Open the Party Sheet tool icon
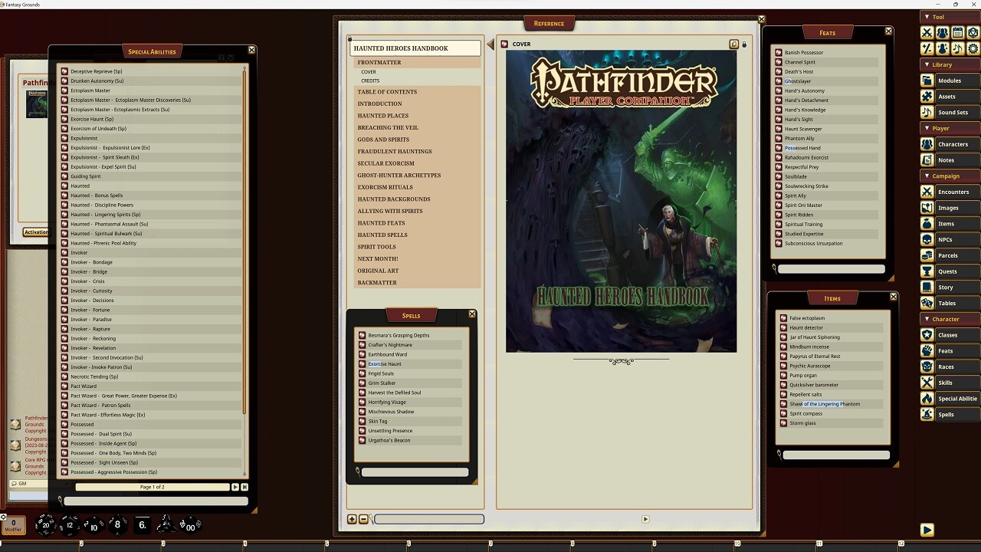 943,32
